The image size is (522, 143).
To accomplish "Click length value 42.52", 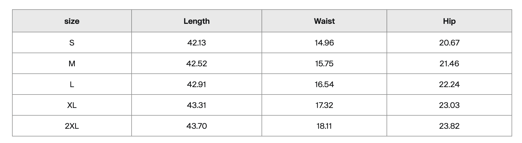I will 197,64.
